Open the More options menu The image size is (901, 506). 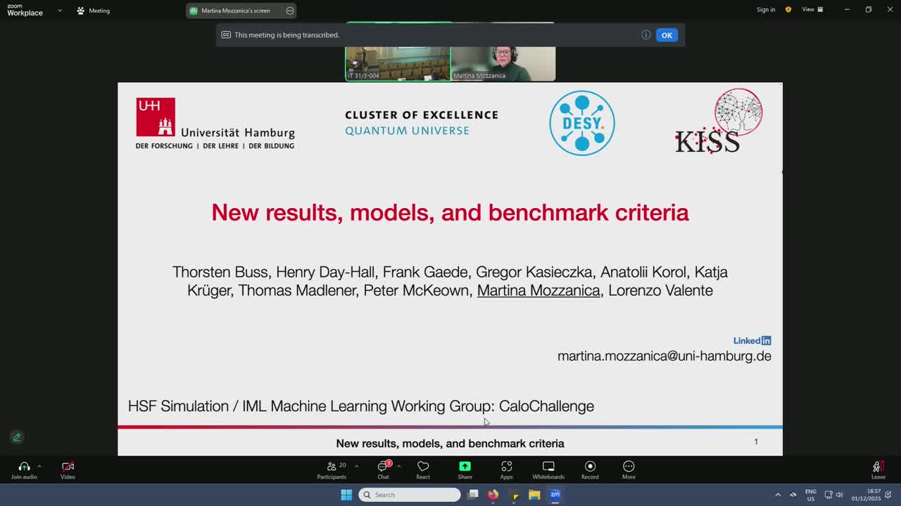pos(629,467)
